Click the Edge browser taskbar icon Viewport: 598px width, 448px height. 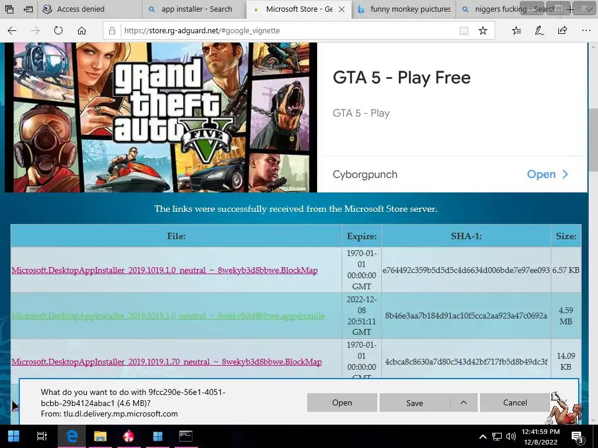[72, 436]
